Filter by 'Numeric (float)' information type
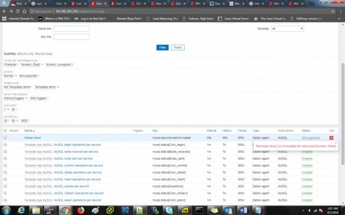The image size is (345, 215). point(30,64)
